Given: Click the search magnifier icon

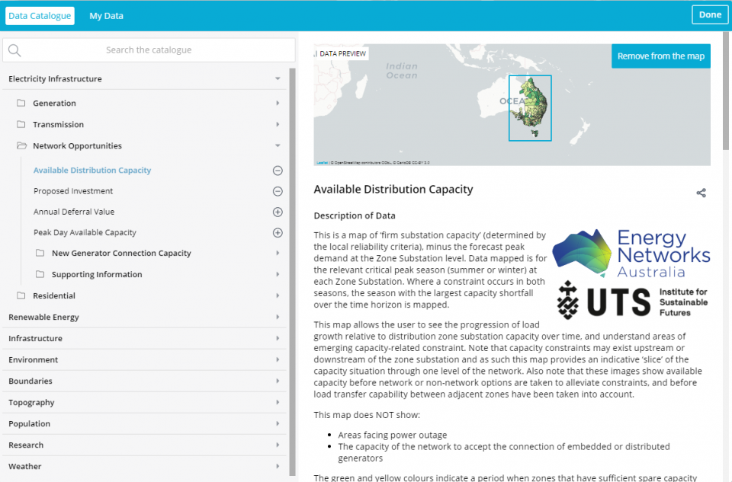Looking at the screenshot, I should 14,50.
